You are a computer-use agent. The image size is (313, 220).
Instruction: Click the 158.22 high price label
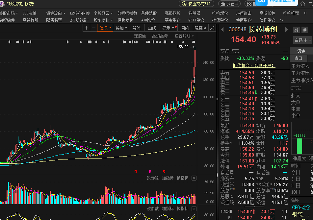tap(183, 47)
